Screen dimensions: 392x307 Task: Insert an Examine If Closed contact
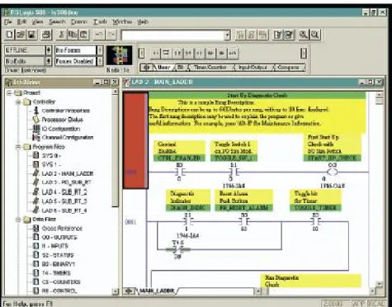(x=177, y=53)
